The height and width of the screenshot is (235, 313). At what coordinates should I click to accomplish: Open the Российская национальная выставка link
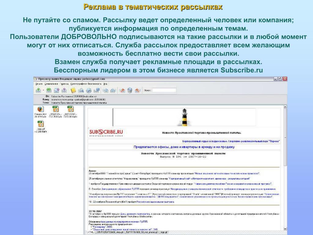[x=155, y=202]
